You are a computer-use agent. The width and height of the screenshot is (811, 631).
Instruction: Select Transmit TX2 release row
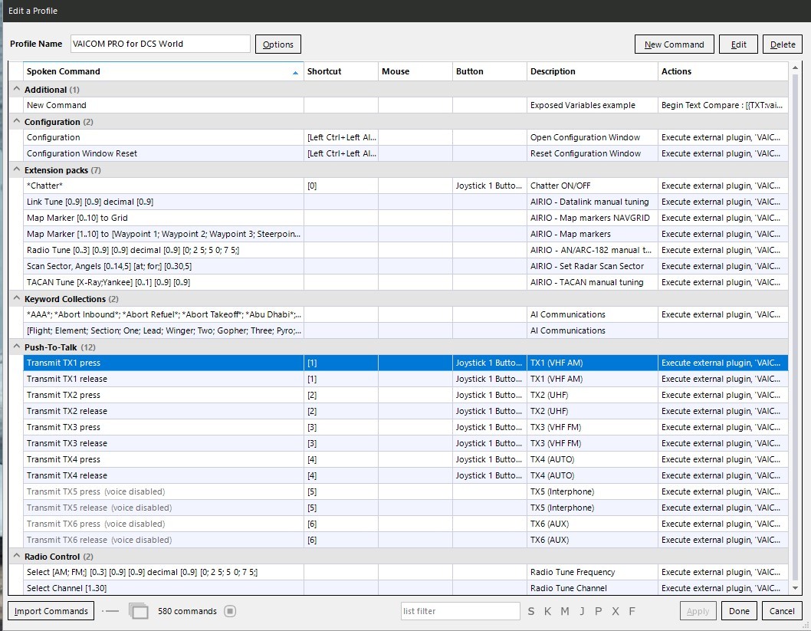[x=405, y=411]
